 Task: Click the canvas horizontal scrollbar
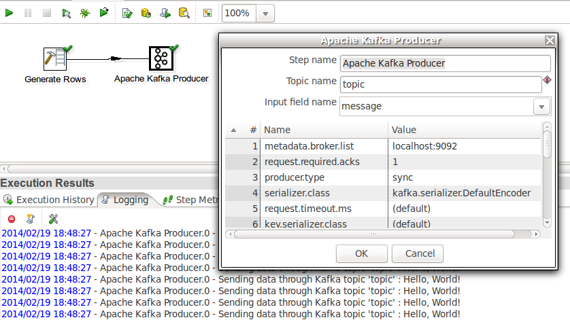tap(113, 169)
